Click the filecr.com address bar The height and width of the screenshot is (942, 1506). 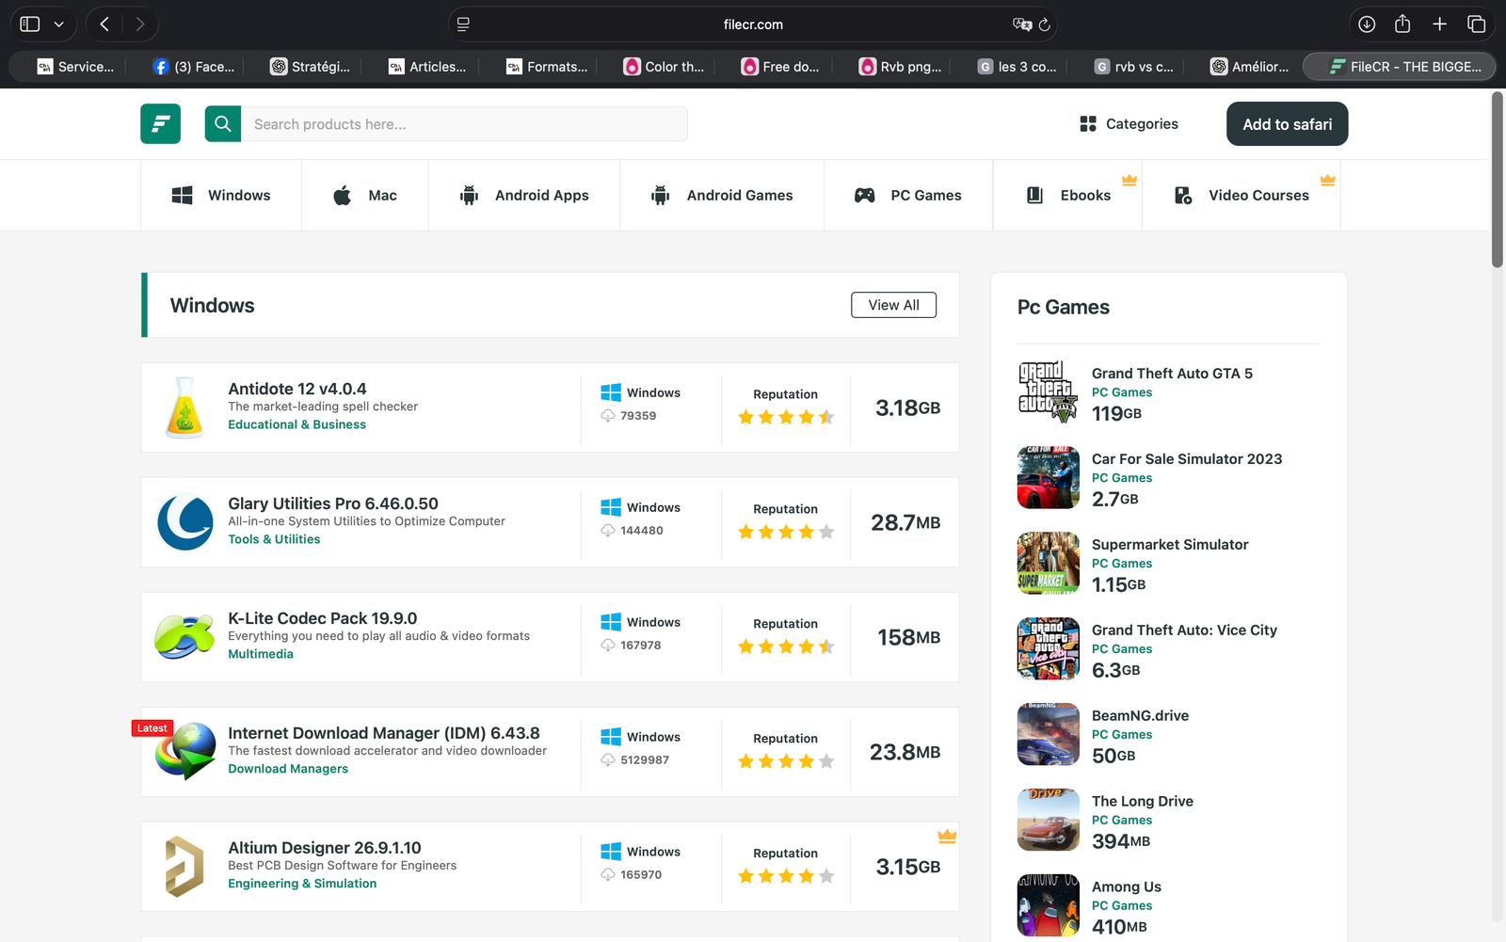pyautogui.click(x=753, y=24)
